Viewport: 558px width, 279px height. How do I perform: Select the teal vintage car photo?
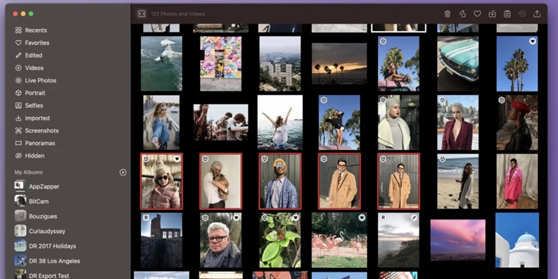click(458, 63)
